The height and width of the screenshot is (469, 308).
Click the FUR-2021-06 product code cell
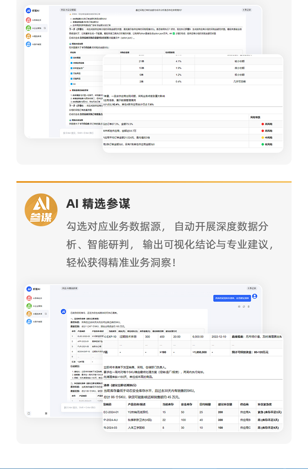(x=84, y=346)
